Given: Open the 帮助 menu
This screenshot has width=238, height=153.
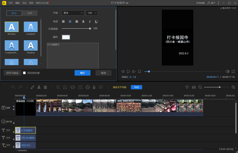Looking at the screenshot, I should pos(31,3).
